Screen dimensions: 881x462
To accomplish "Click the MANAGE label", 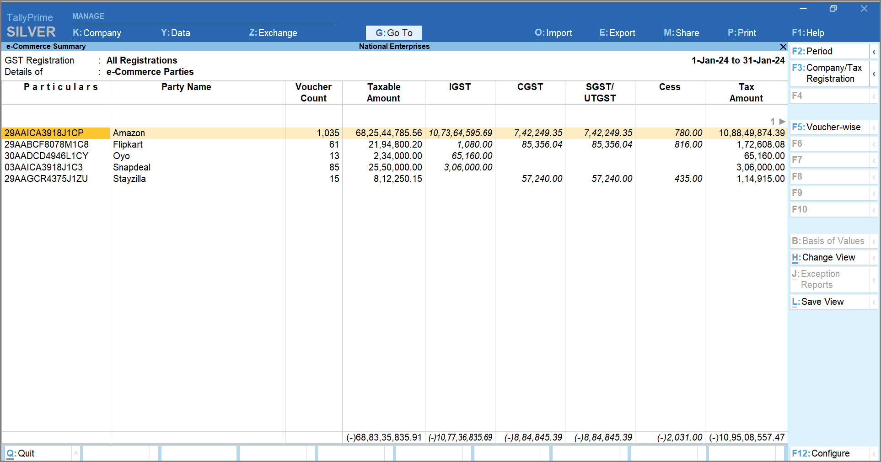I will click(x=88, y=16).
